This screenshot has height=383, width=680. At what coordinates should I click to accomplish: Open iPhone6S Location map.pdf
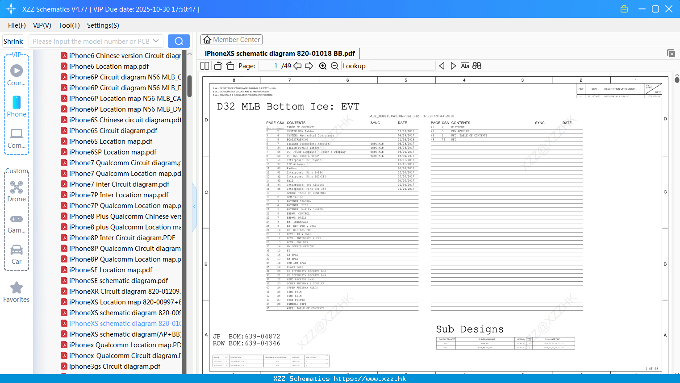click(x=111, y=142)
